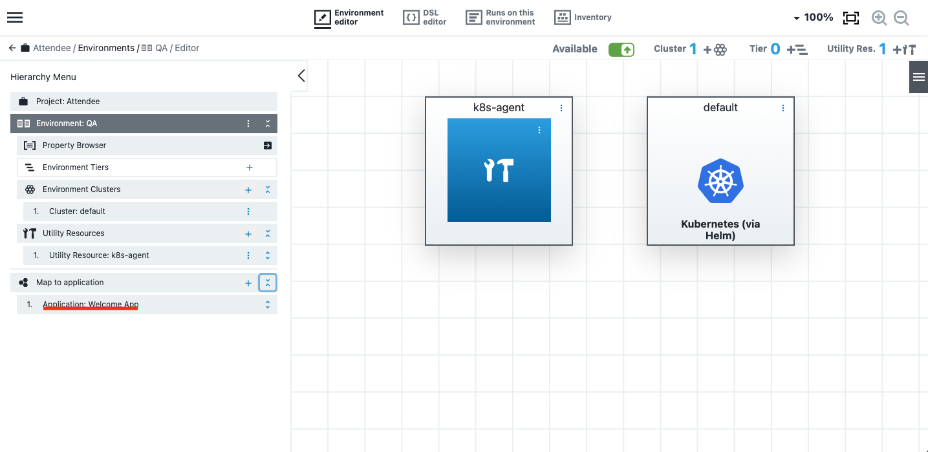Open the Application: Welcome App link
The width and height of the screenshot is (928, 452).
point(91,304)
